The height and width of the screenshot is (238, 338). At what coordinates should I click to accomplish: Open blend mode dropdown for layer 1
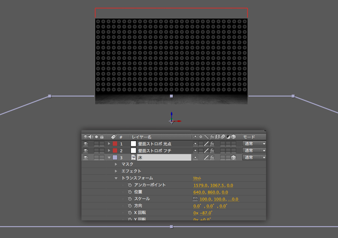(x=254, y=144)
